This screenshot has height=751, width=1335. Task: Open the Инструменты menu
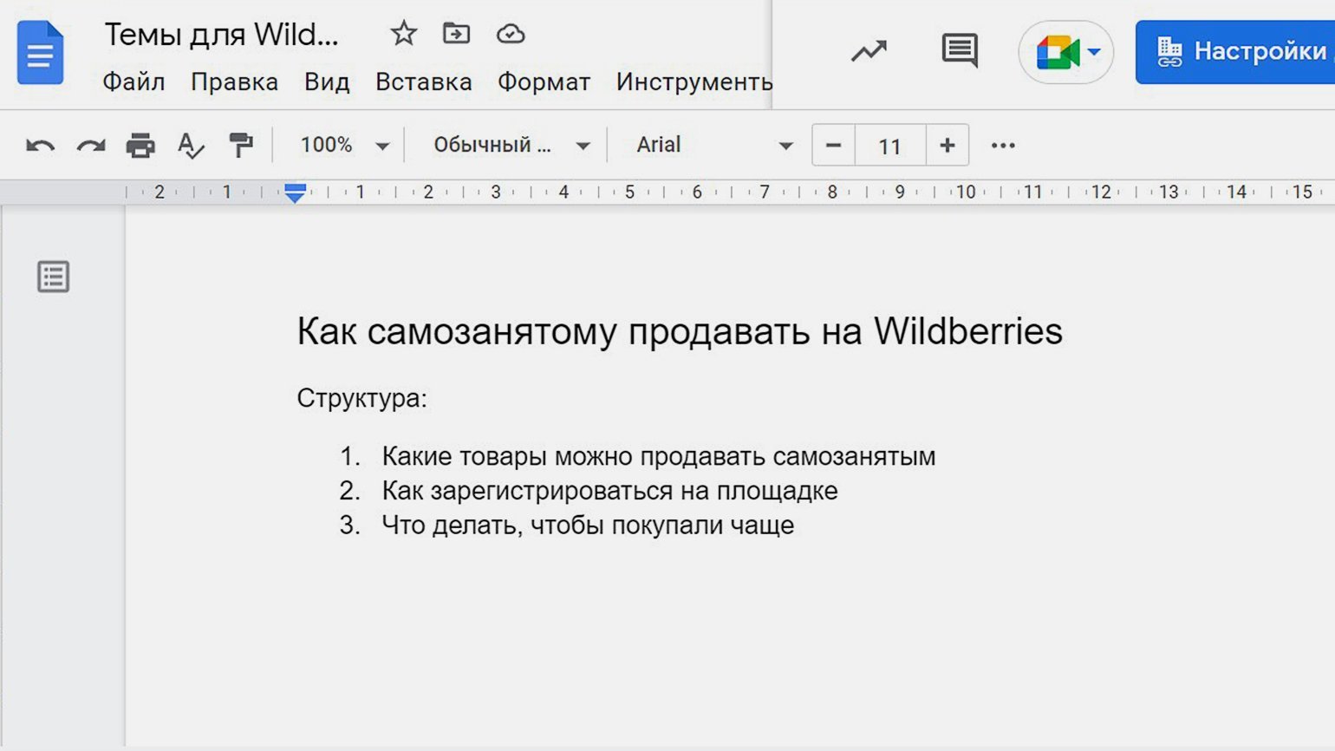tap(694, 82)
